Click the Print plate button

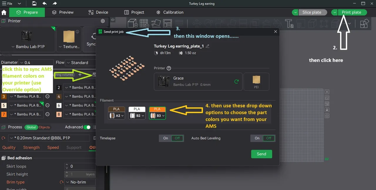[352, 12]
